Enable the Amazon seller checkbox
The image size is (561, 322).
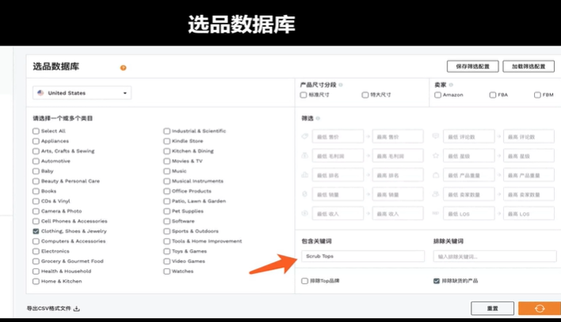coord(437,95)
